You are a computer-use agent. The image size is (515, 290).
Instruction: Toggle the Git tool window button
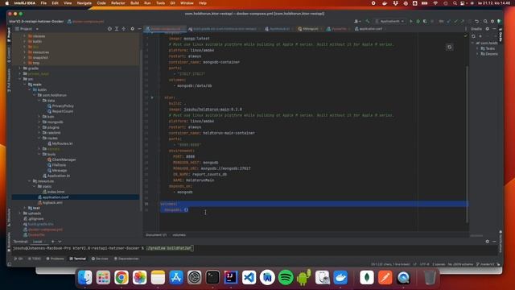pos(19,259)
